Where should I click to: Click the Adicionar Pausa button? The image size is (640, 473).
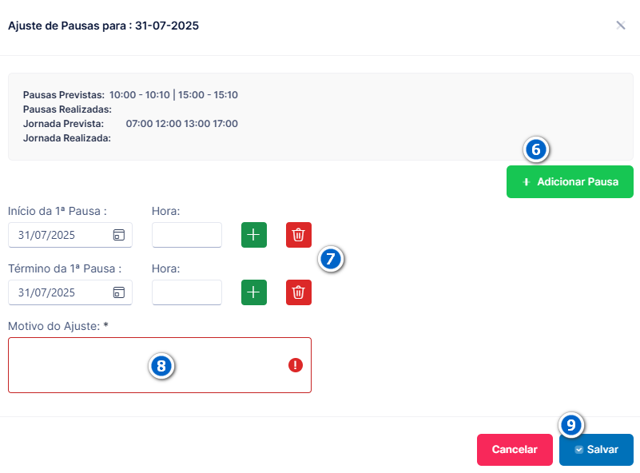(570, 181)
